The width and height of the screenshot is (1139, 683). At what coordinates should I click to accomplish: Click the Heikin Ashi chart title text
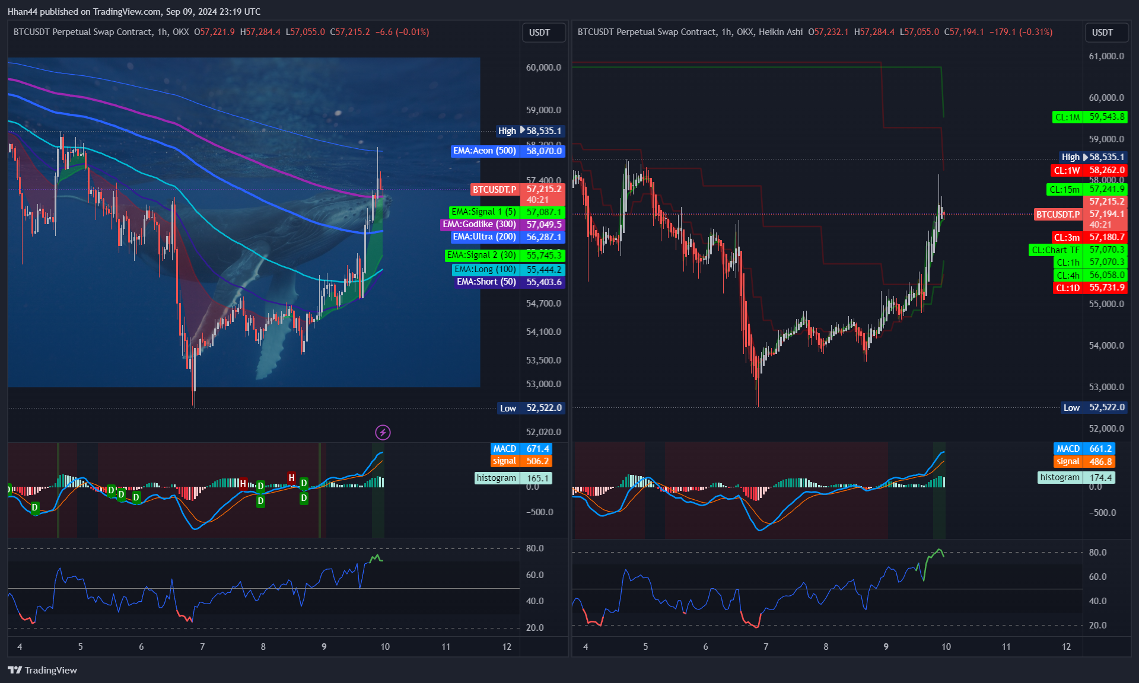tap(690, 32)
